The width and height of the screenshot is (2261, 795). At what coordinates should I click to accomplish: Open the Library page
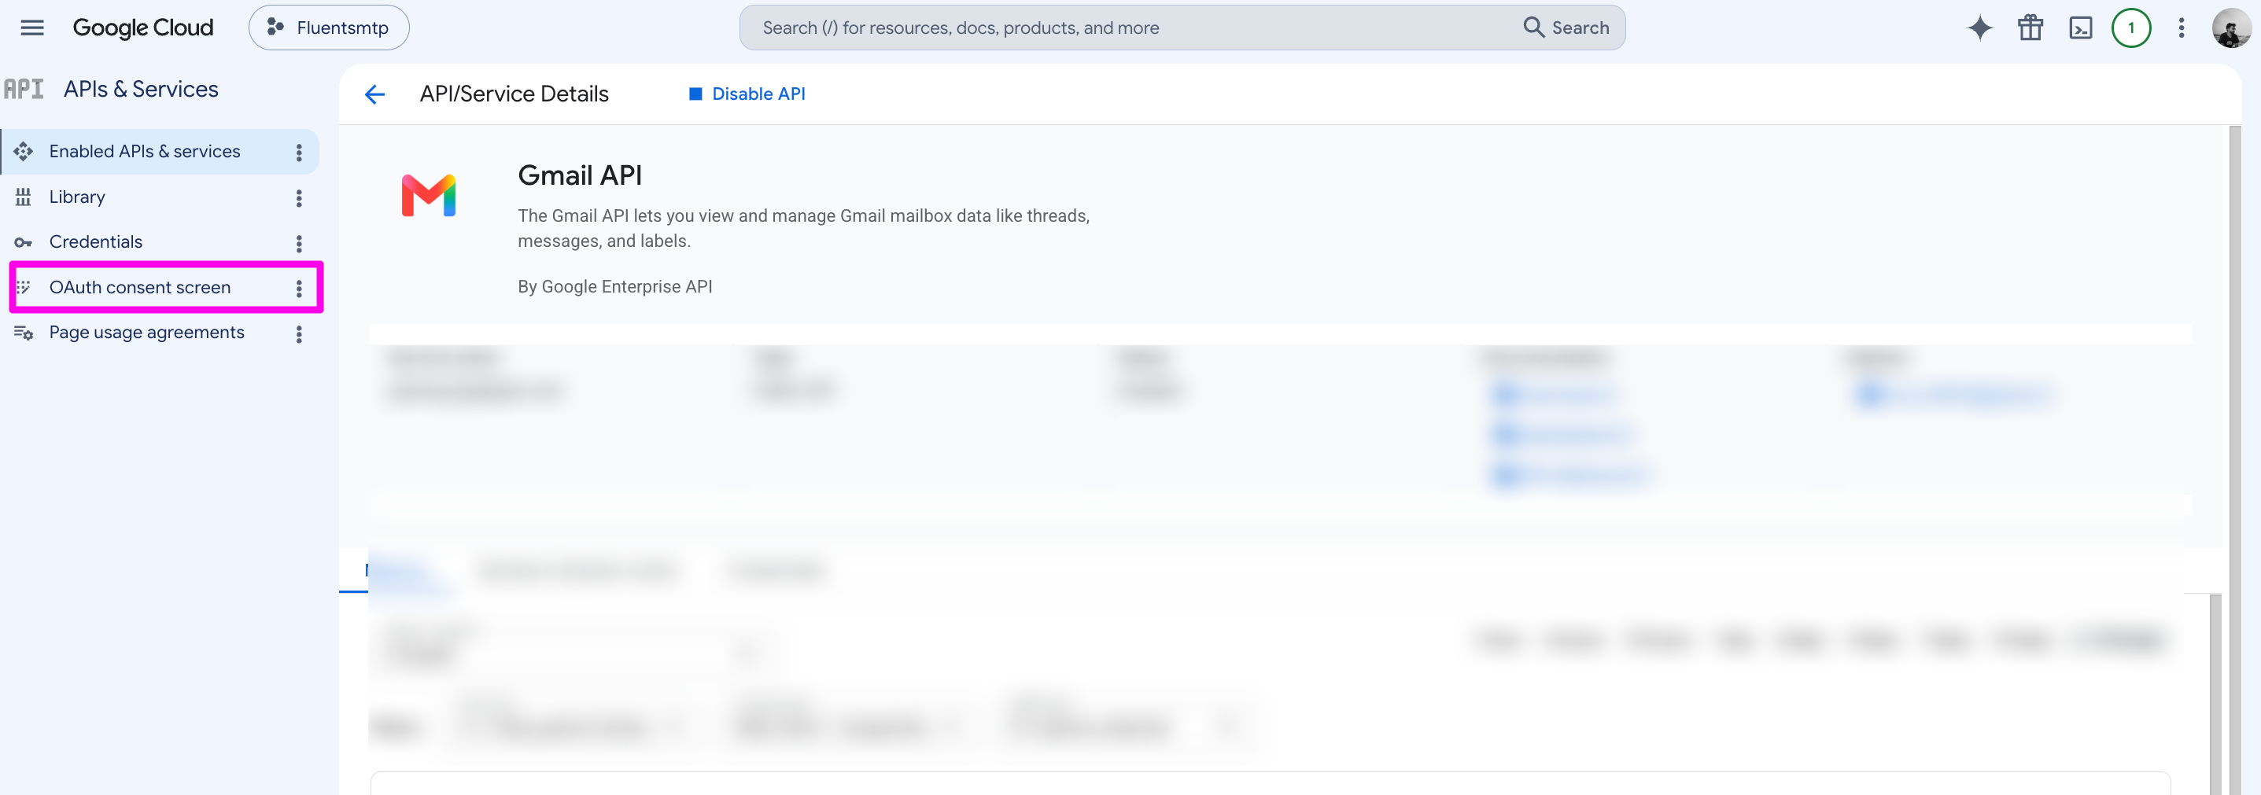pos(77,197)
